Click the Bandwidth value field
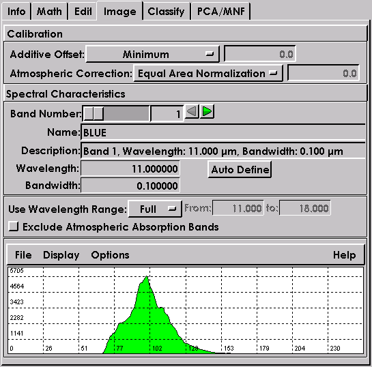This screenshot has height=367, width=372. [x=130, y=186]
